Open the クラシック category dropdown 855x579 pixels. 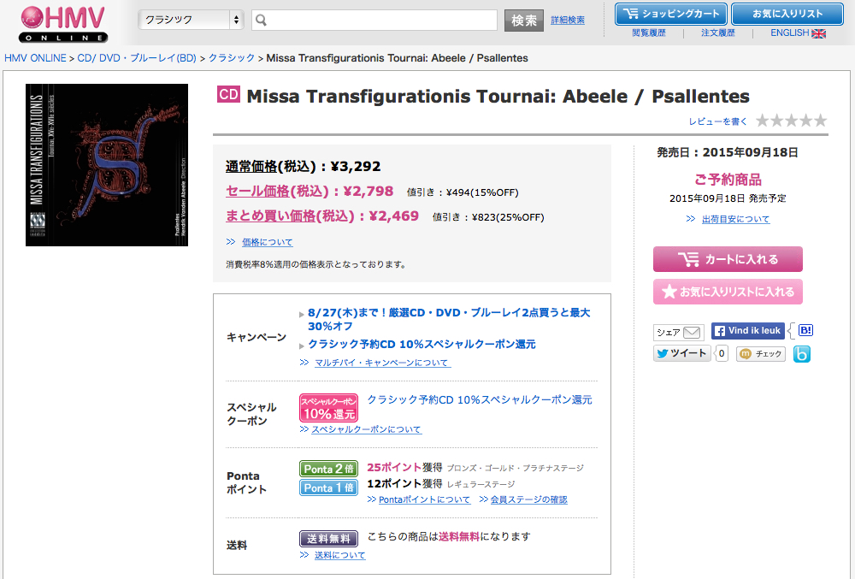pos(192,20)
